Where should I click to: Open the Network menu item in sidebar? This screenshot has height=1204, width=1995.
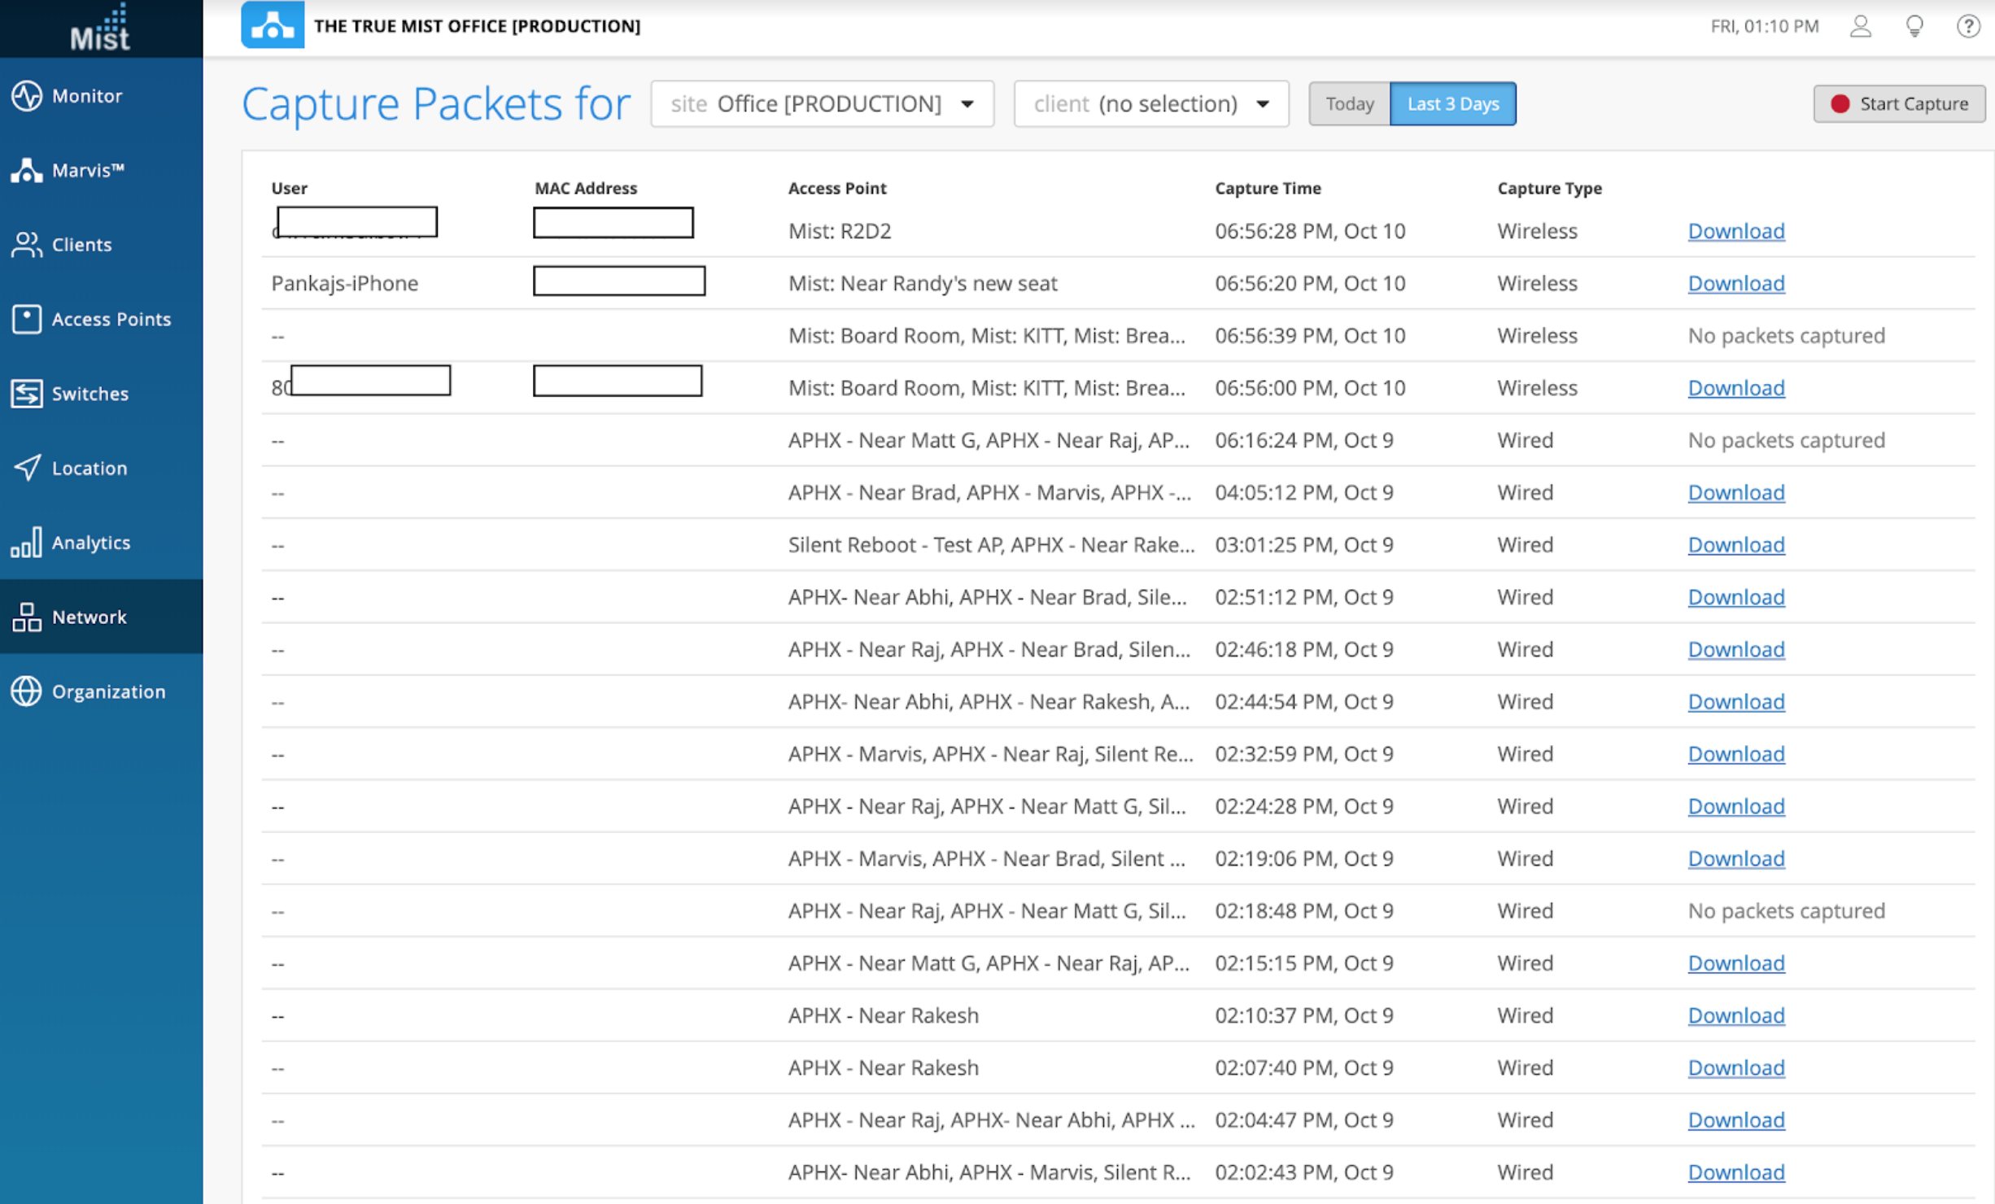click(x=89, y=617)
